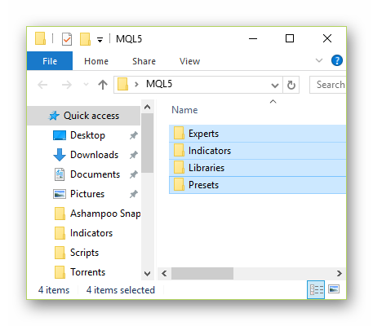Navigate back with the left arrow

(42, 85)
